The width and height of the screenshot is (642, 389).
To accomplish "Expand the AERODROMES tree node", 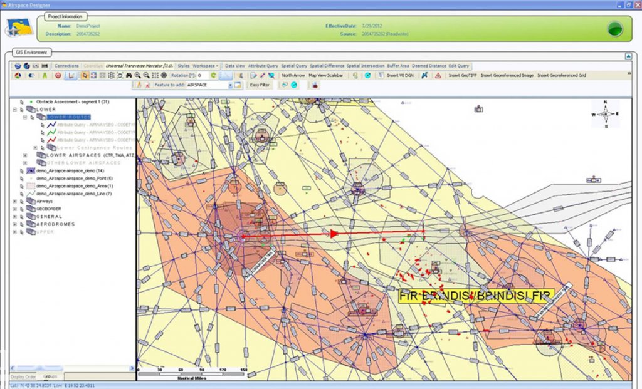I will tap(14, 222).
